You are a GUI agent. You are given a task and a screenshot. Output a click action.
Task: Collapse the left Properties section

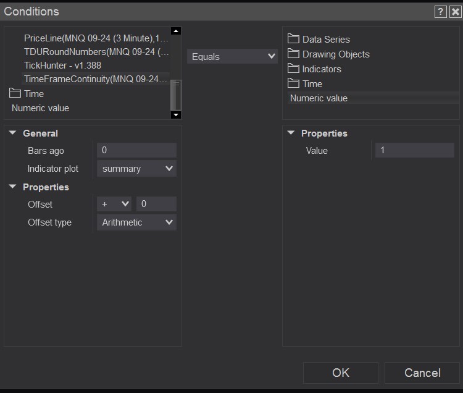[12, 187]
